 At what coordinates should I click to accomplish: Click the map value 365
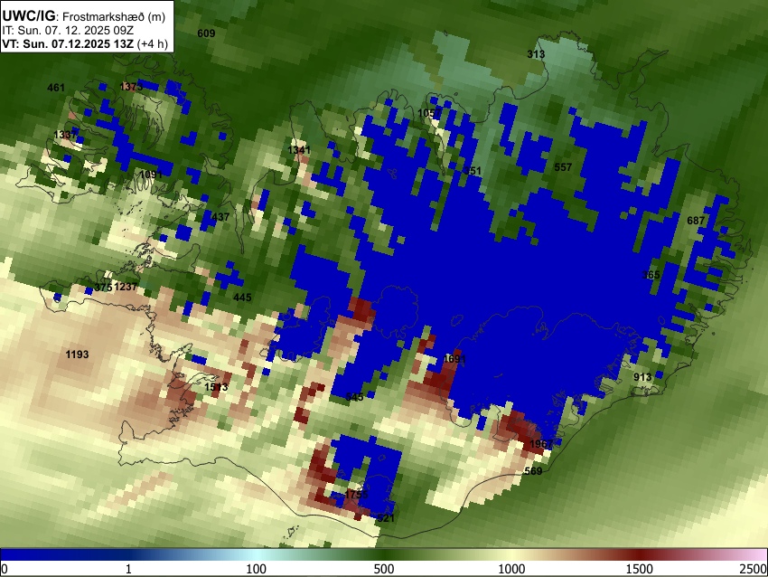[x=651, y=275]
